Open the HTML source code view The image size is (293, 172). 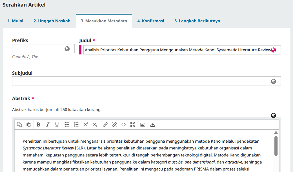(123, 124)
